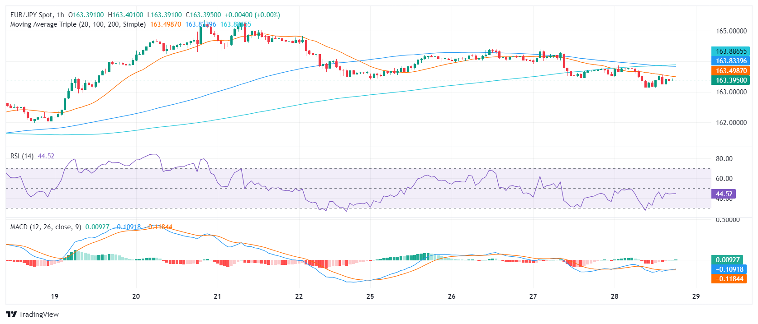Select date 22 on the time axis
This screenshot has width=758, height=324.
pyautogui.click(x=299, y=296)
